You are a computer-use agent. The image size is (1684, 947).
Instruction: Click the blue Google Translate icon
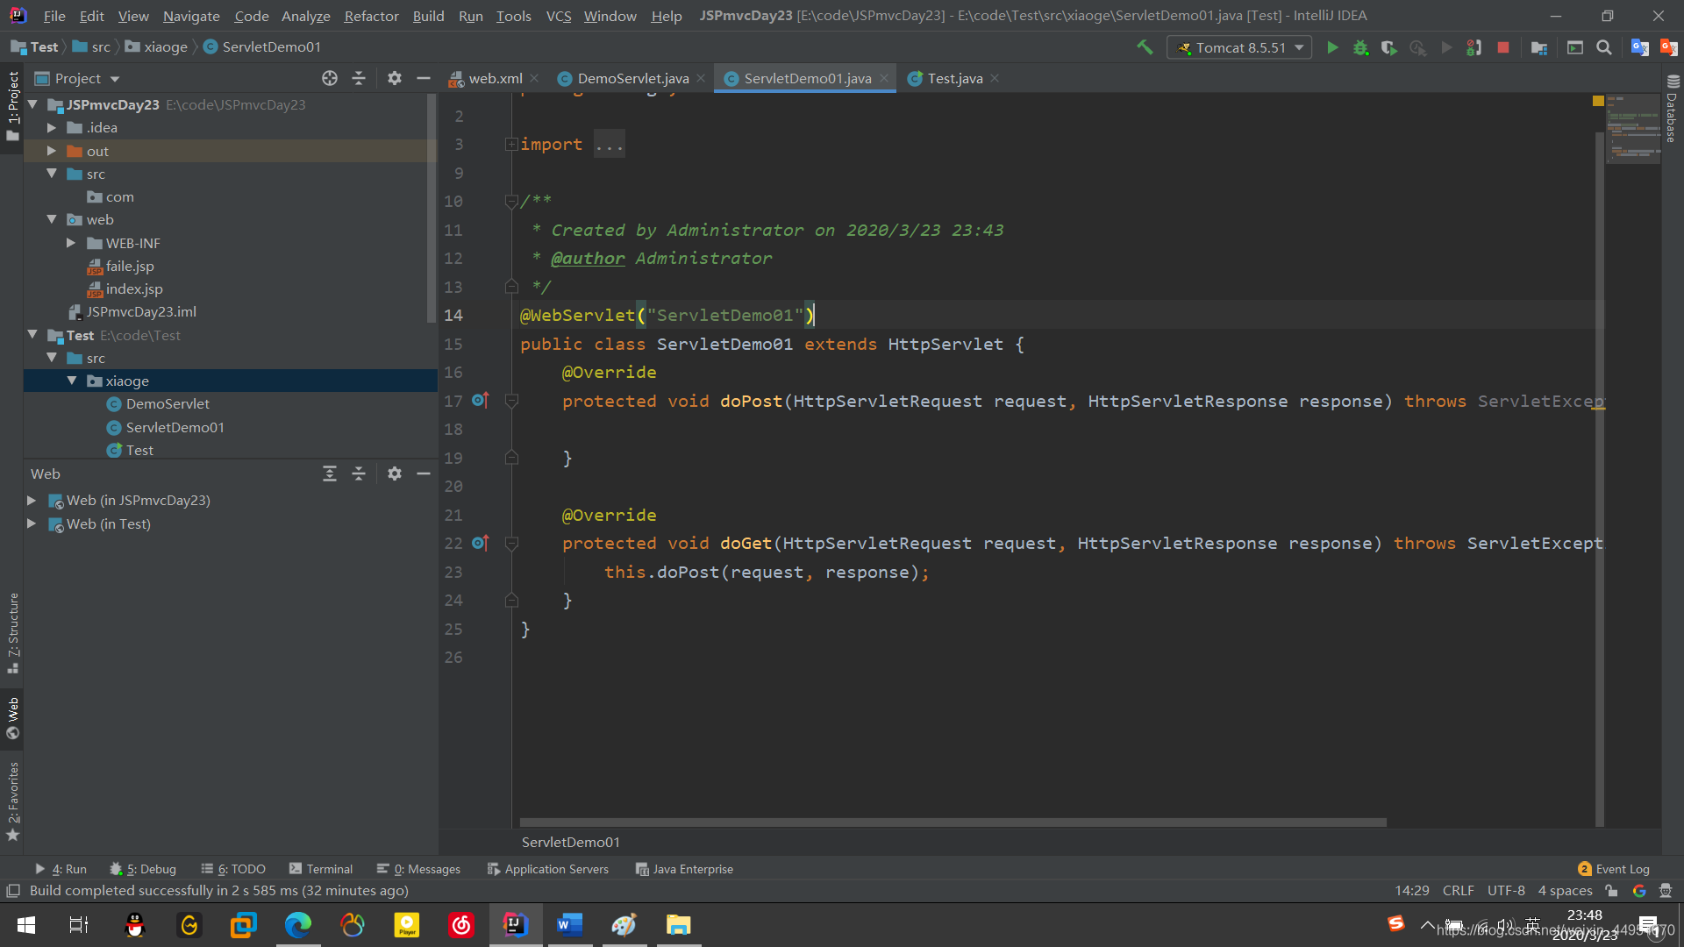tap(1639, 47)
